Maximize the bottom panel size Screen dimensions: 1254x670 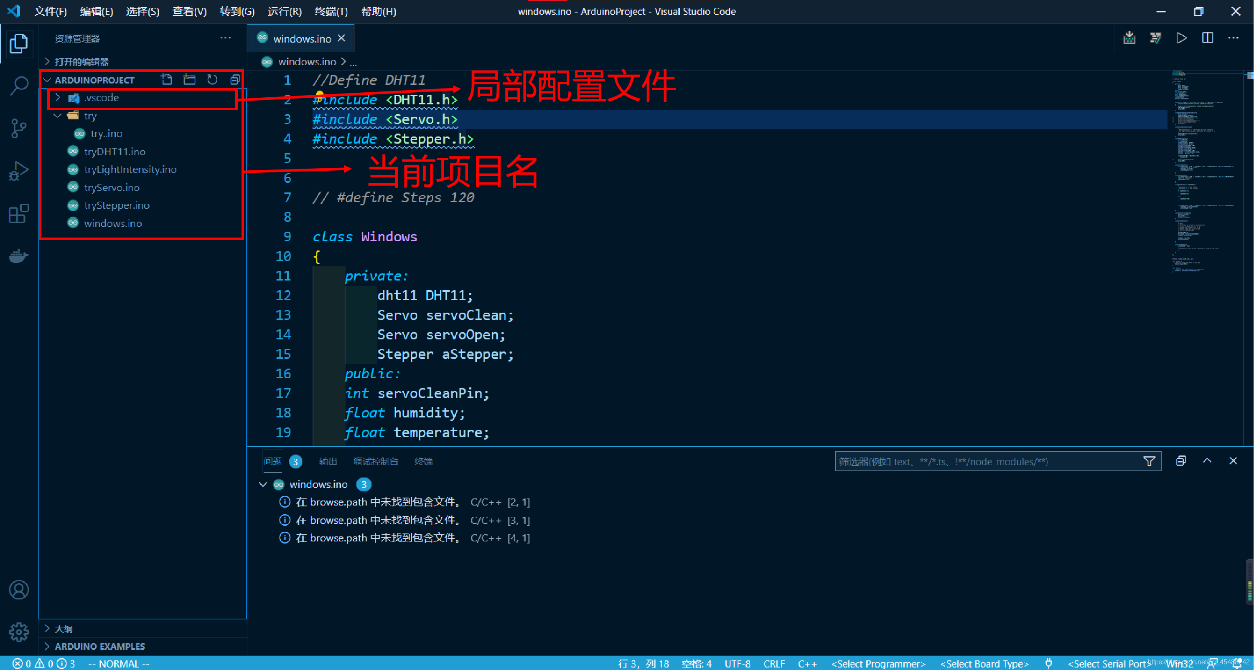1207,461
